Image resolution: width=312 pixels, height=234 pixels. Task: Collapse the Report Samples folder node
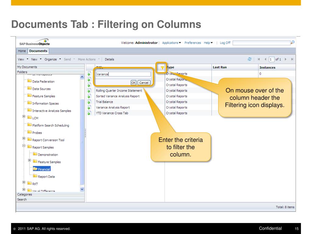24,146
